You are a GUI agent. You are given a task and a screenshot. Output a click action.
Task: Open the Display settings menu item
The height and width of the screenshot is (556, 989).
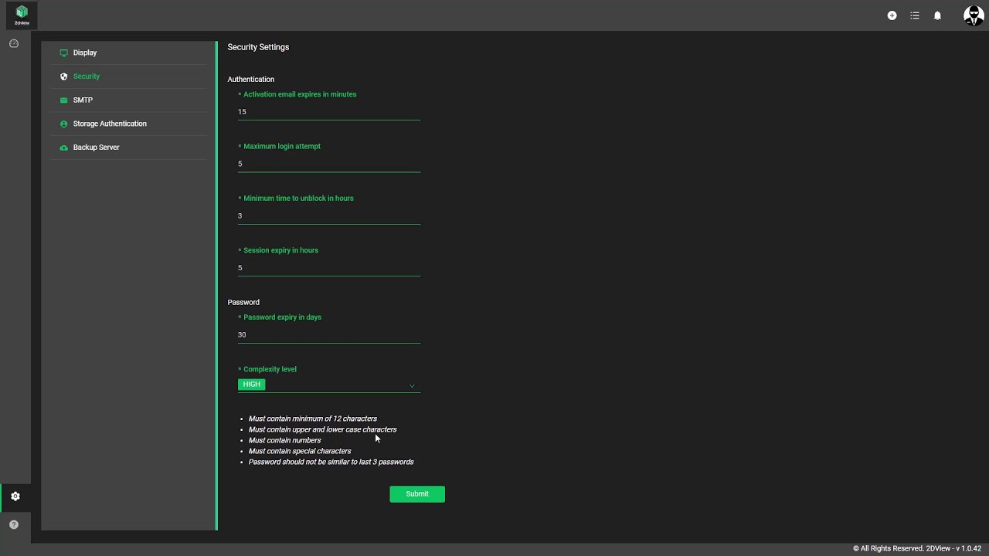(129, 53)
